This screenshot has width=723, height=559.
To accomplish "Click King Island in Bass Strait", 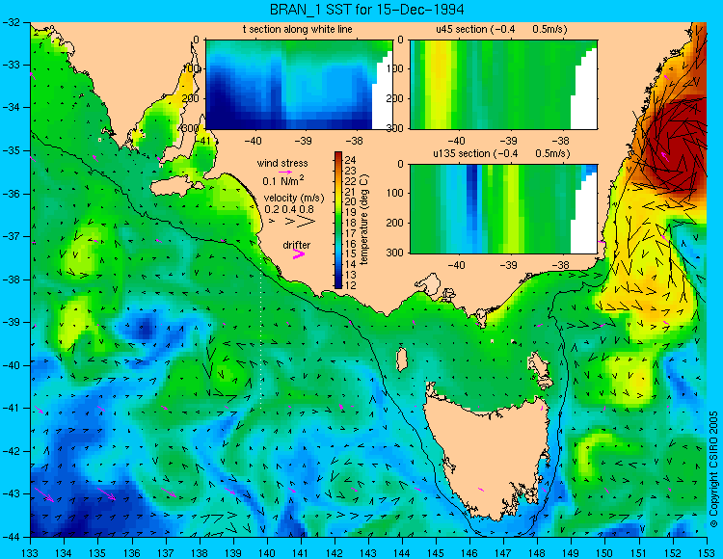I will click(402, 359).
